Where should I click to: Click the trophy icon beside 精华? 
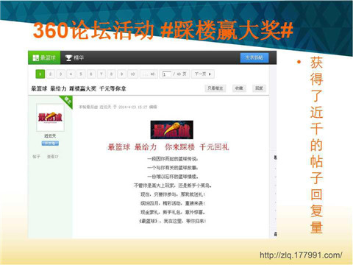coord(68,58)
